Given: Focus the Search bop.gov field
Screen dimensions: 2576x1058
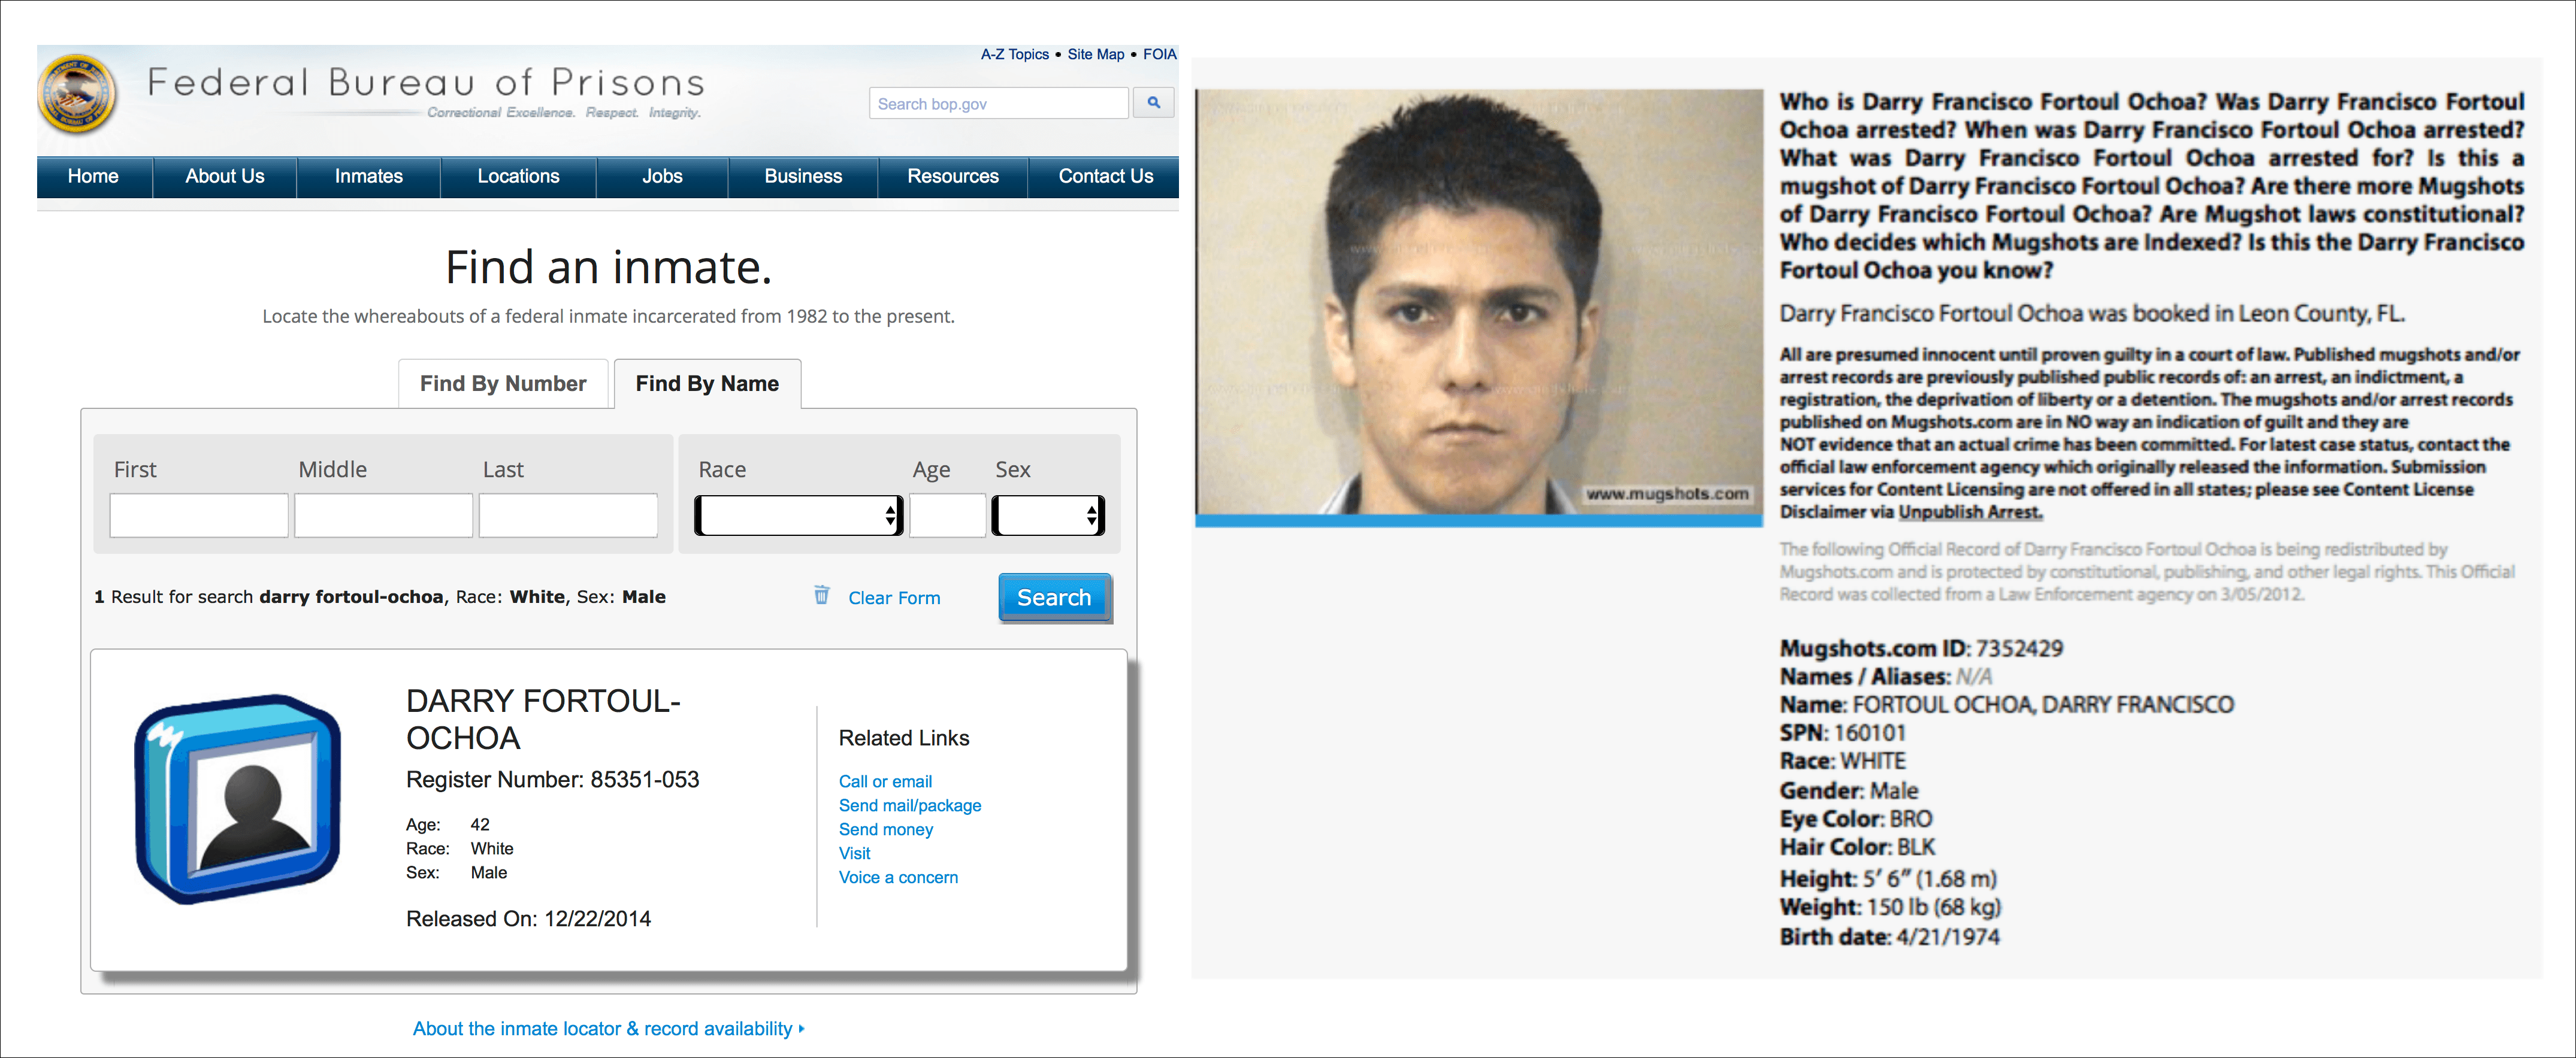Looking at the screenshot, I should [999, 103].
